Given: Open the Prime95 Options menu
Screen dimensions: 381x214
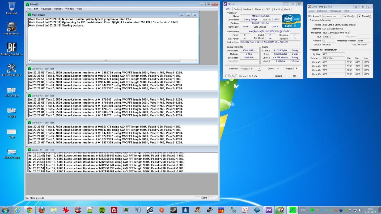Looking at the screenshot, I should tap(58, 9).
